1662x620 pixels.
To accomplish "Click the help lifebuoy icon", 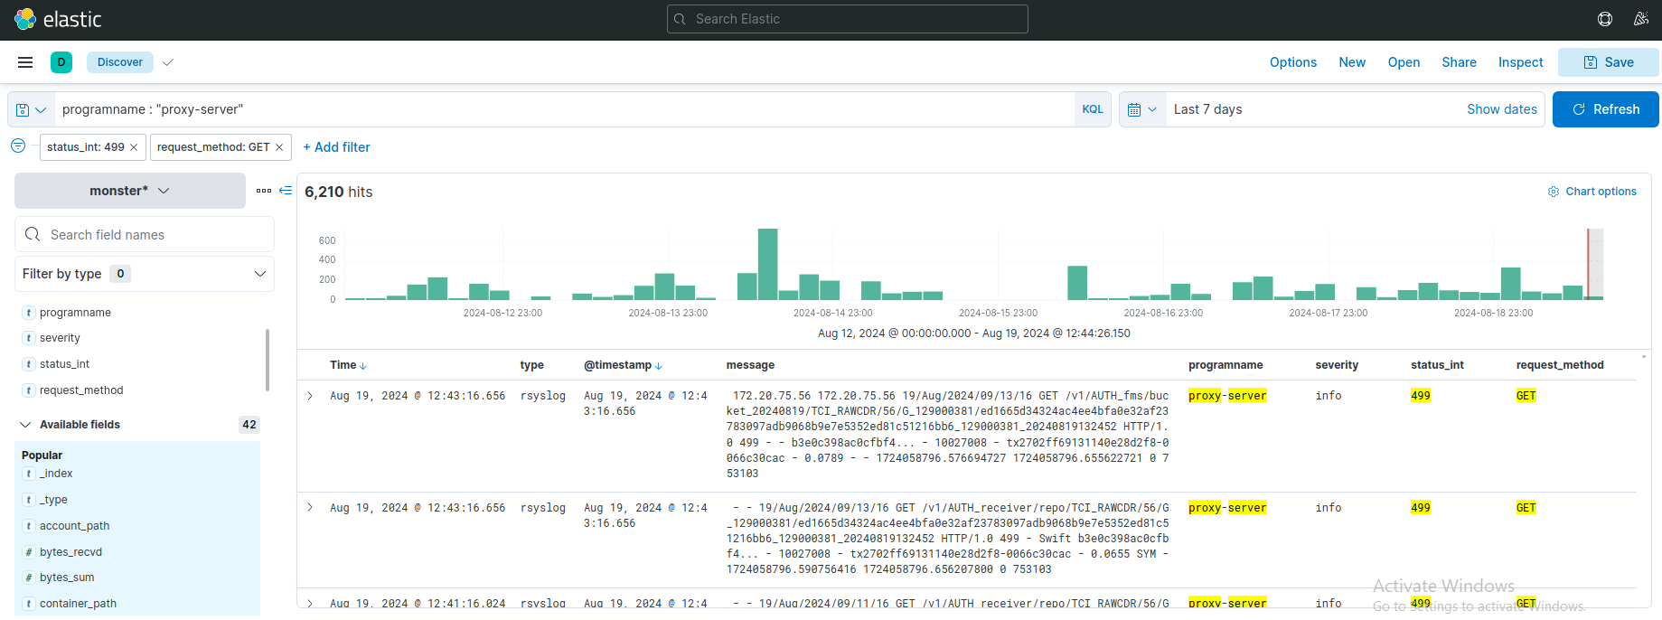I will 1605,19.
